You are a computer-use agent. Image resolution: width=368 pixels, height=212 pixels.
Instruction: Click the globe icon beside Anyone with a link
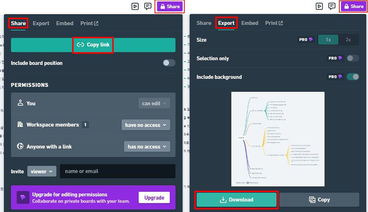20,146
